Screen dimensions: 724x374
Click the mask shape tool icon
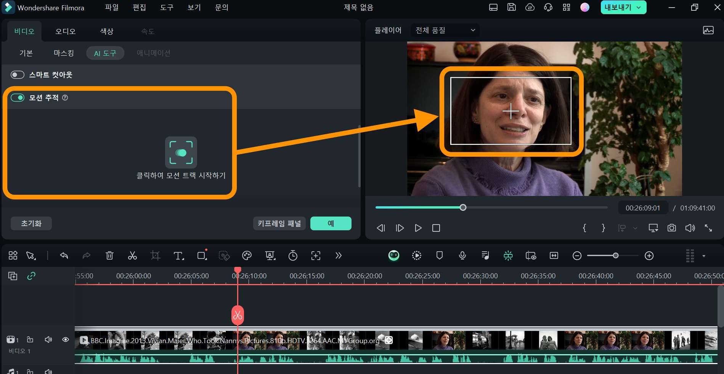(202, 255)
